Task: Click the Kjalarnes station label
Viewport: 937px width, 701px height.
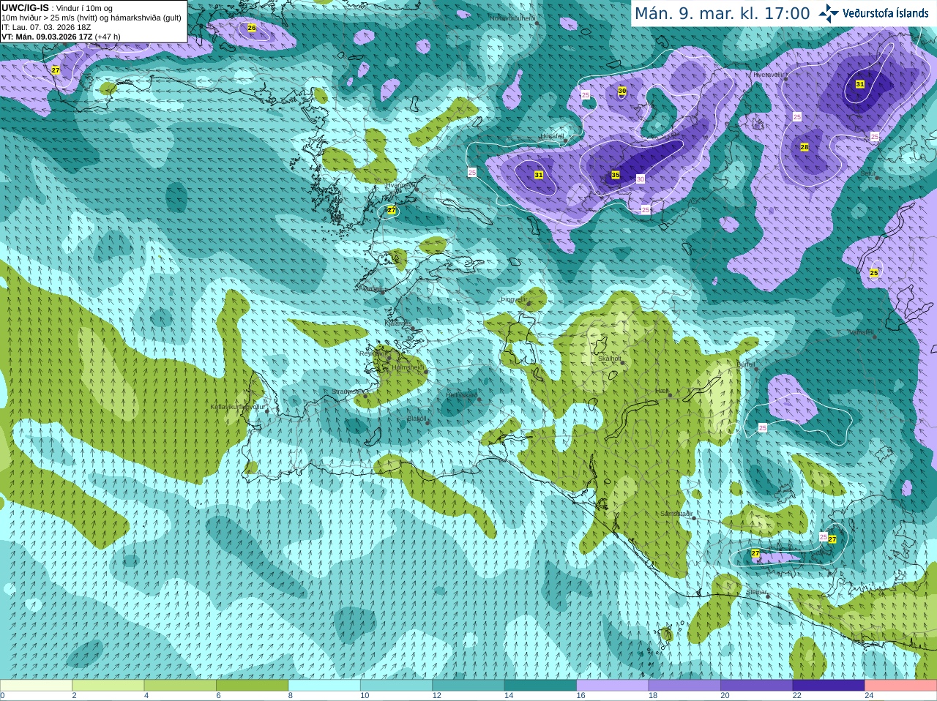Action: click(398, 323)
